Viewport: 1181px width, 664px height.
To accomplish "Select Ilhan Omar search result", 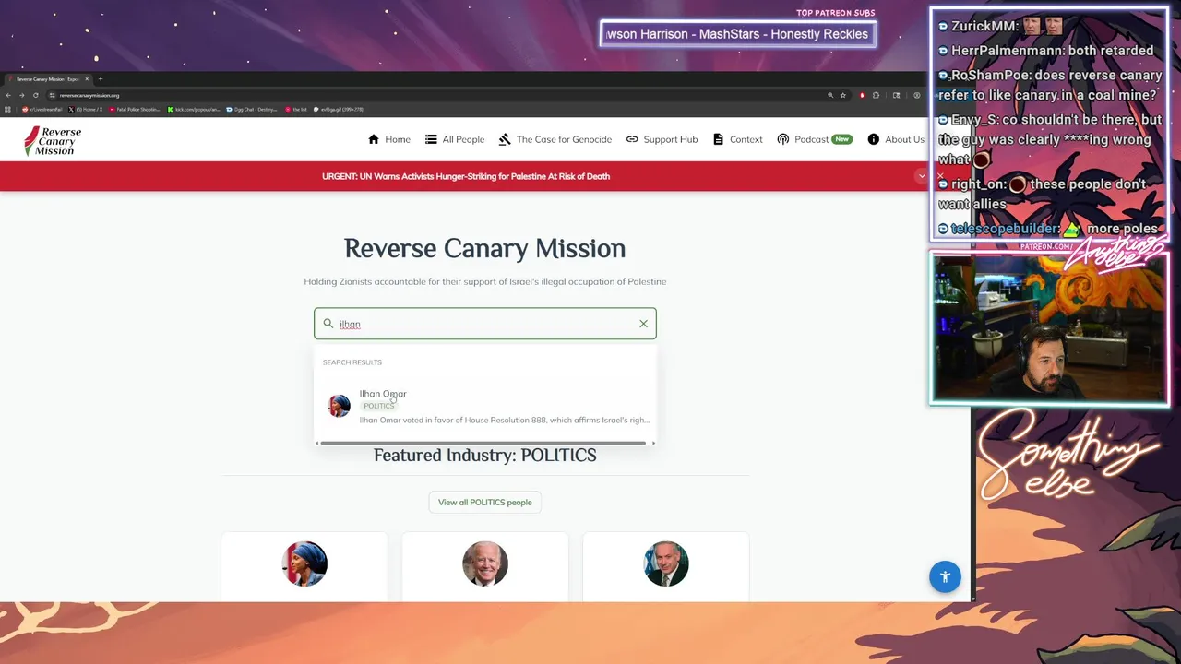I will click(485, 406).
